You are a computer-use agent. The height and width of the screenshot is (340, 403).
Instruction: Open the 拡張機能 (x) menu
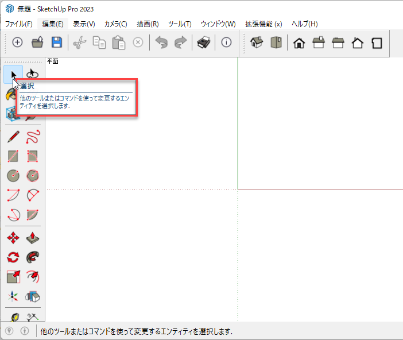coord(263,24)
